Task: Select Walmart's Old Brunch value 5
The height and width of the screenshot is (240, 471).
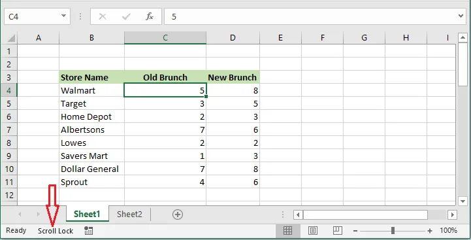Action: (165, 90)
